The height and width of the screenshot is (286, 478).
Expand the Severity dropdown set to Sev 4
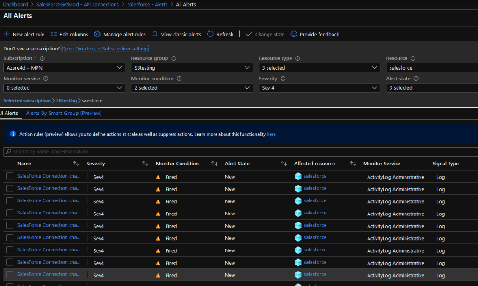tap(319, 88)
